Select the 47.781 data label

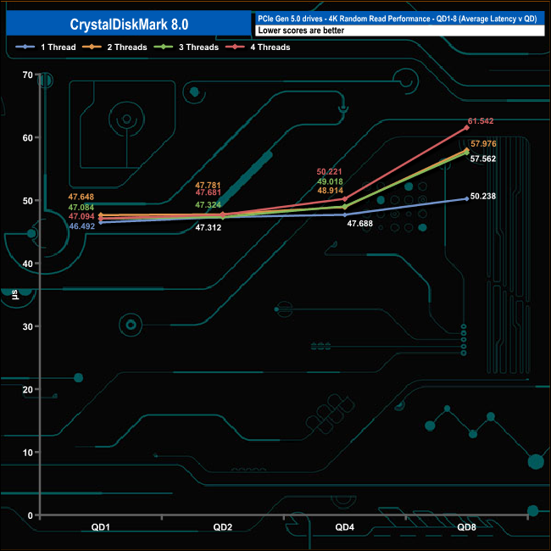pyautogui.click(x=208, y=185)
